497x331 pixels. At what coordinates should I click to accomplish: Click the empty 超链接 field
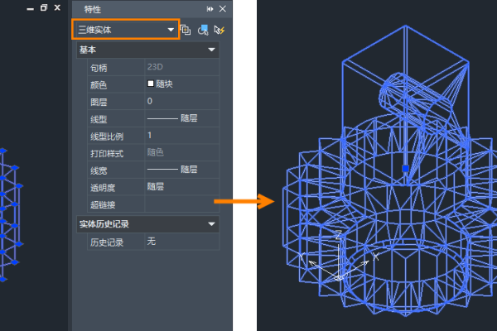click(x=181, y=203)
